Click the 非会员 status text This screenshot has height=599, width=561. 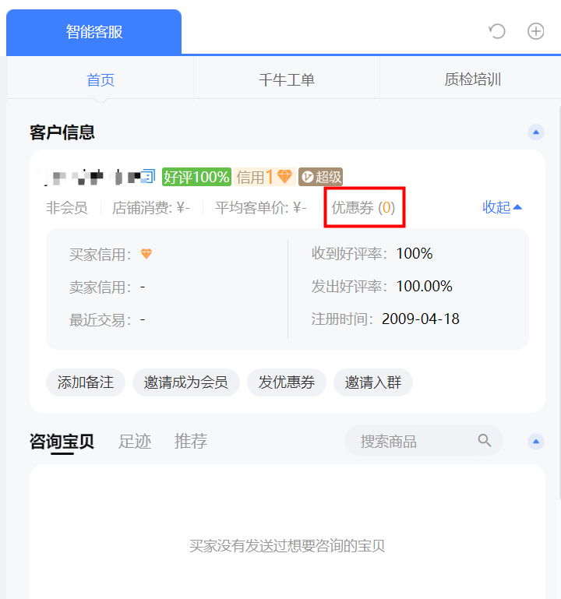pos(67,208)
